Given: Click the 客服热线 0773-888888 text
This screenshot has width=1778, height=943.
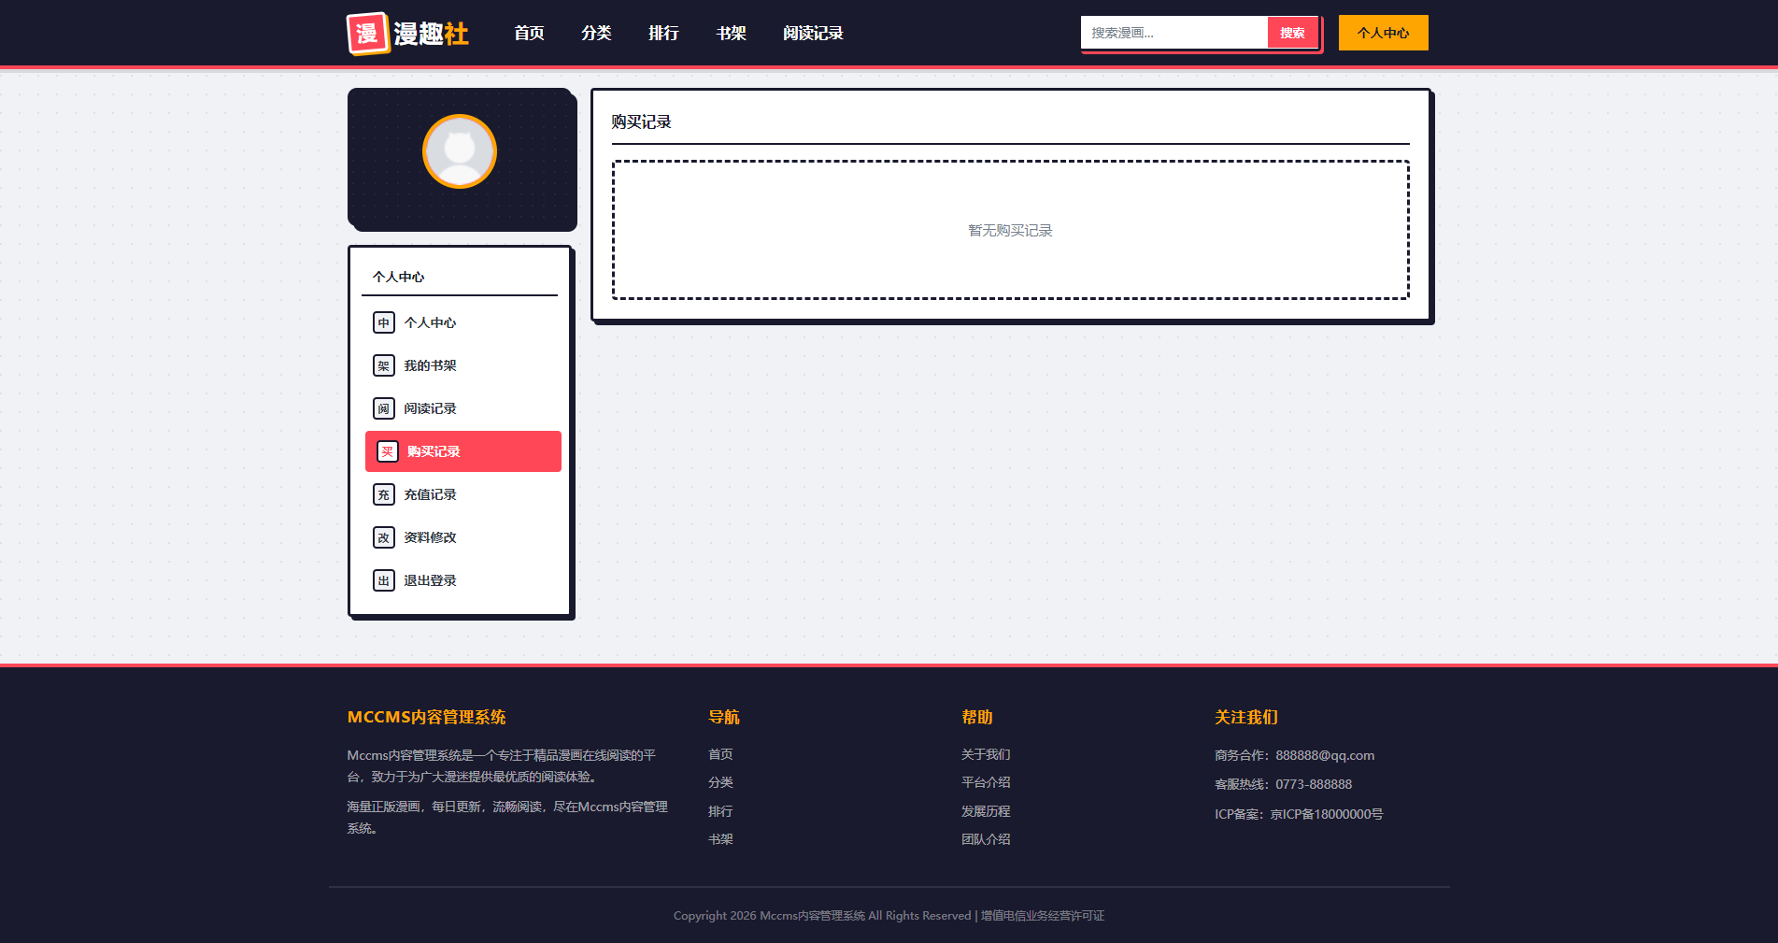Looking at the screenshot, I should 1283,784.
